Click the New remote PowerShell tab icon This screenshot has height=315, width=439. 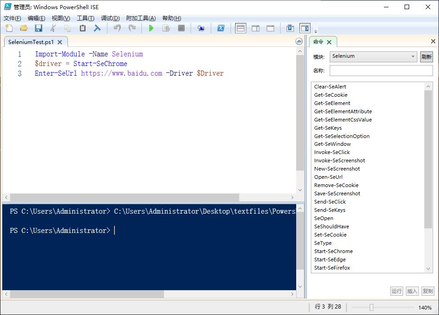[x=201, y=28]
